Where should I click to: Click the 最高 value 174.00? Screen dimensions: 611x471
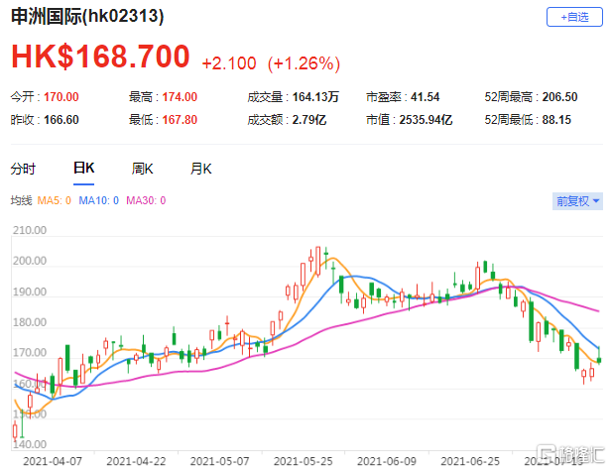(x=180, y=96)
